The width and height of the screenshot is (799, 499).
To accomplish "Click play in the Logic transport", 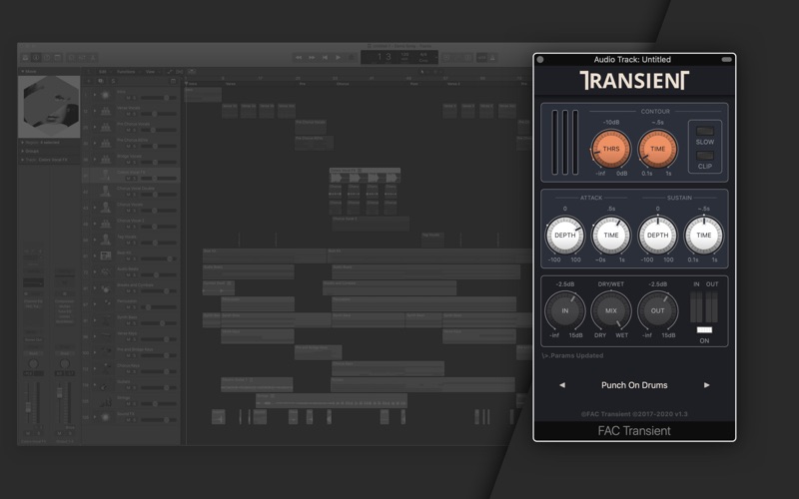I will [x=338, y=58].
